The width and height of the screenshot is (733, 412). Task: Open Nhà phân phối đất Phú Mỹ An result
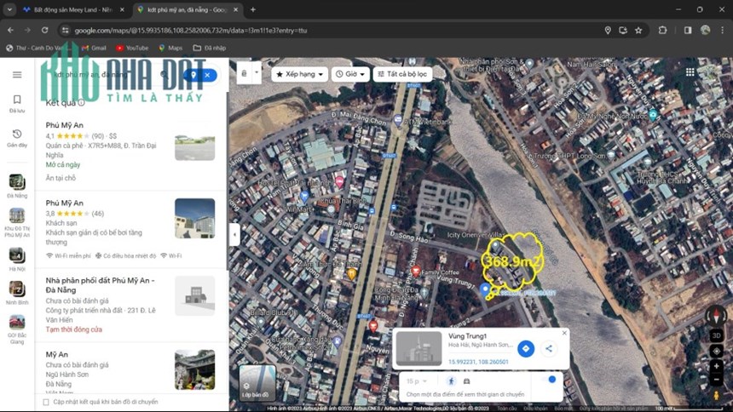tap(130, 305)
